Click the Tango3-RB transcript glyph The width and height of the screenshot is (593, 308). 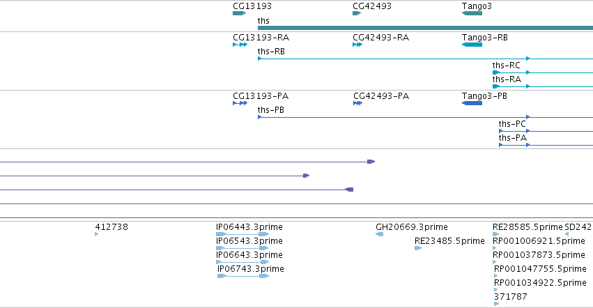pyautogui.click(x=472, y=45)
